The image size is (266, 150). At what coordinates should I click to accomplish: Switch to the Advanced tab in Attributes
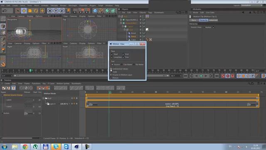click(213, 20)
